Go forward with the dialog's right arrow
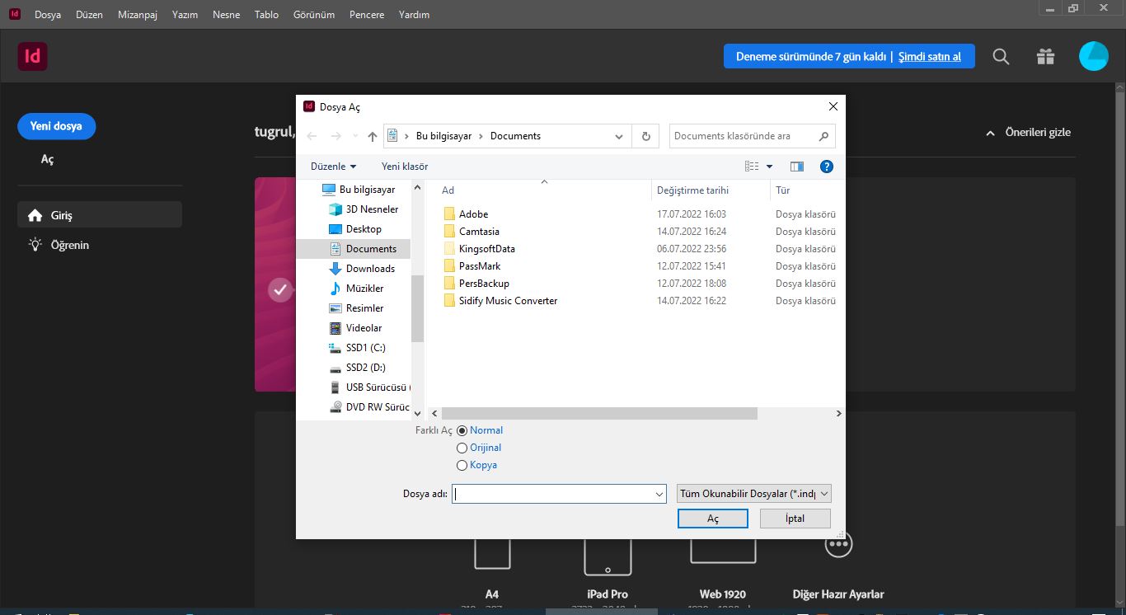 [x=335, y=136]
